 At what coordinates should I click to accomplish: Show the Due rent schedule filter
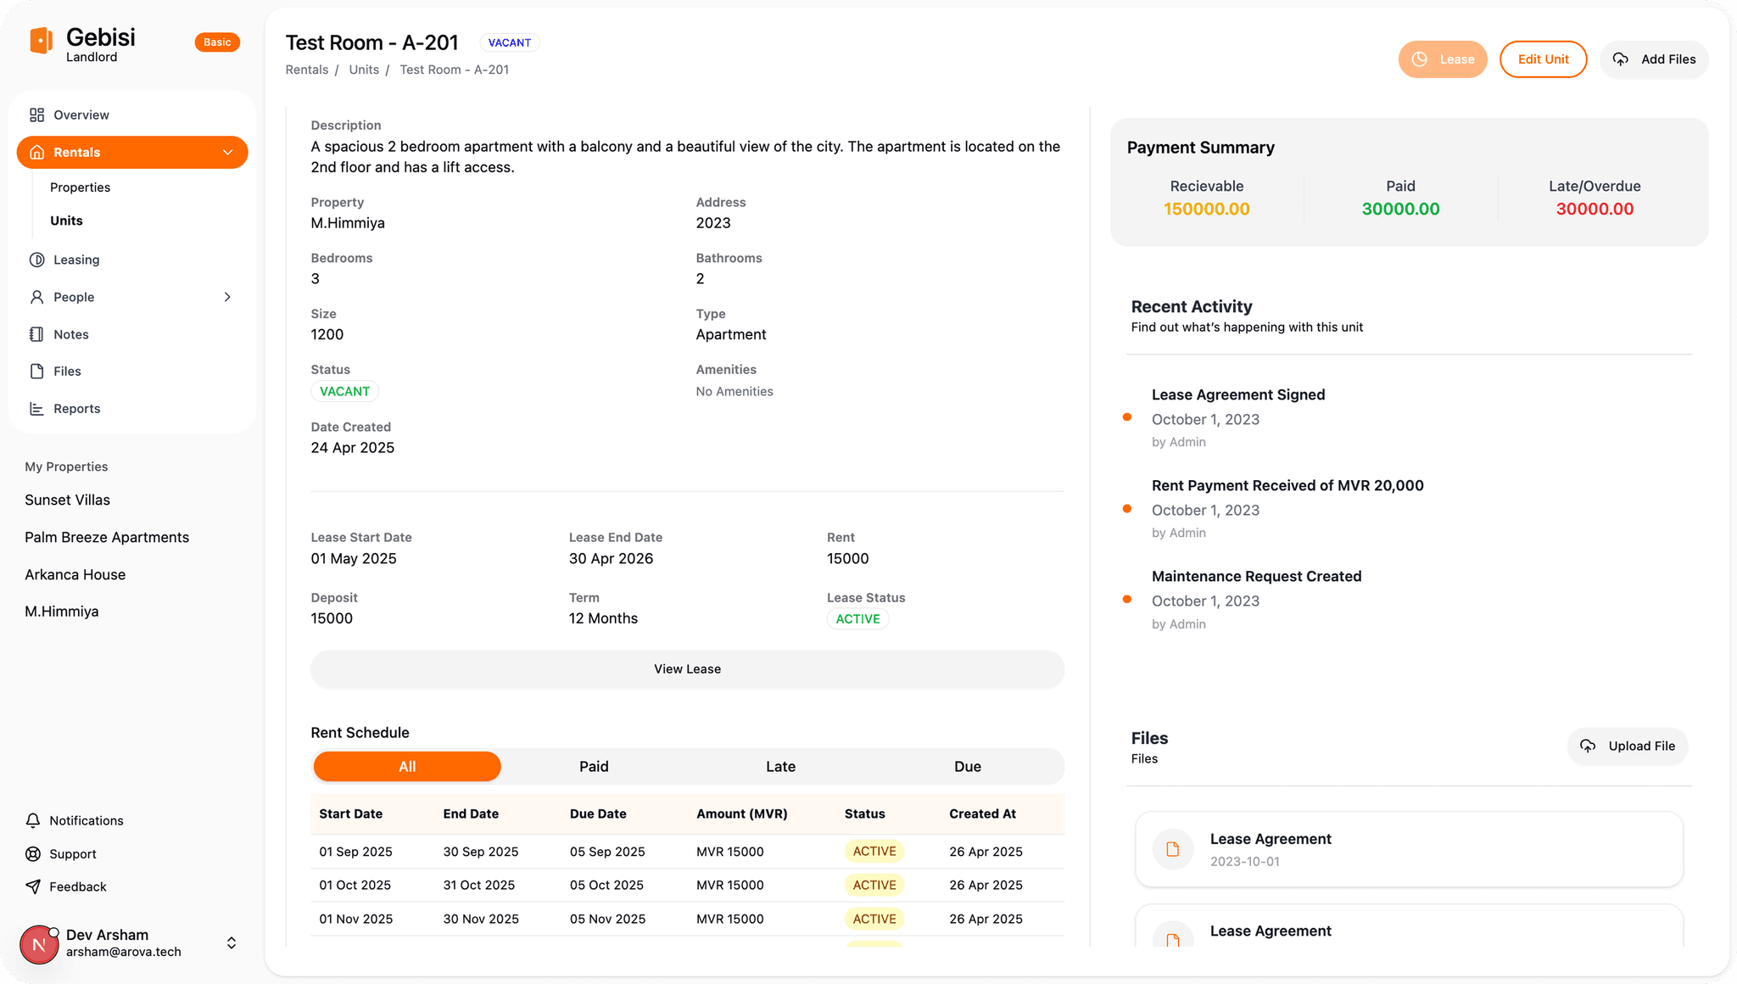(x=967, y=767)
